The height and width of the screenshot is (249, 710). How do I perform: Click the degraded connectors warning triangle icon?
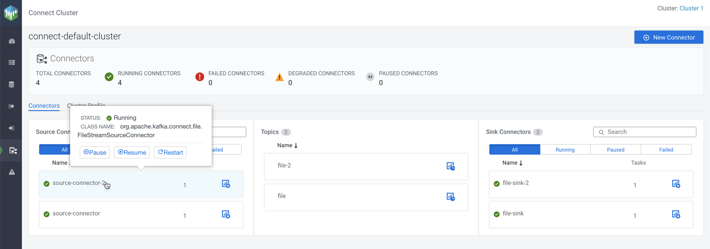280,77
